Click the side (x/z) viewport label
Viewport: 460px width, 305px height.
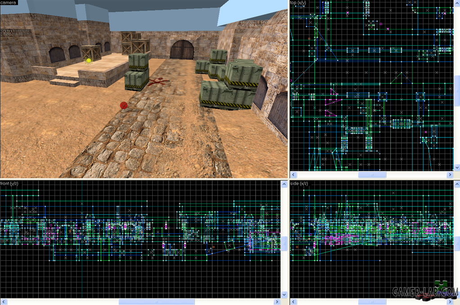tap(299, 183)
